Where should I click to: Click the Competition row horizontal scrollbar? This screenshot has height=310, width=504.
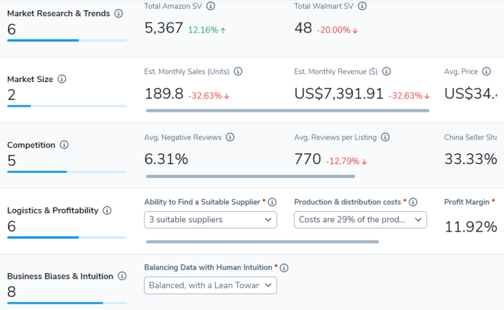(x=250, y=176)
